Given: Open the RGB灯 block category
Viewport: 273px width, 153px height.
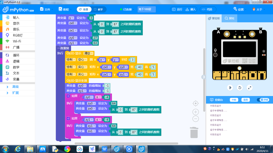Looking at the screenshot, I should click(17, 35).
